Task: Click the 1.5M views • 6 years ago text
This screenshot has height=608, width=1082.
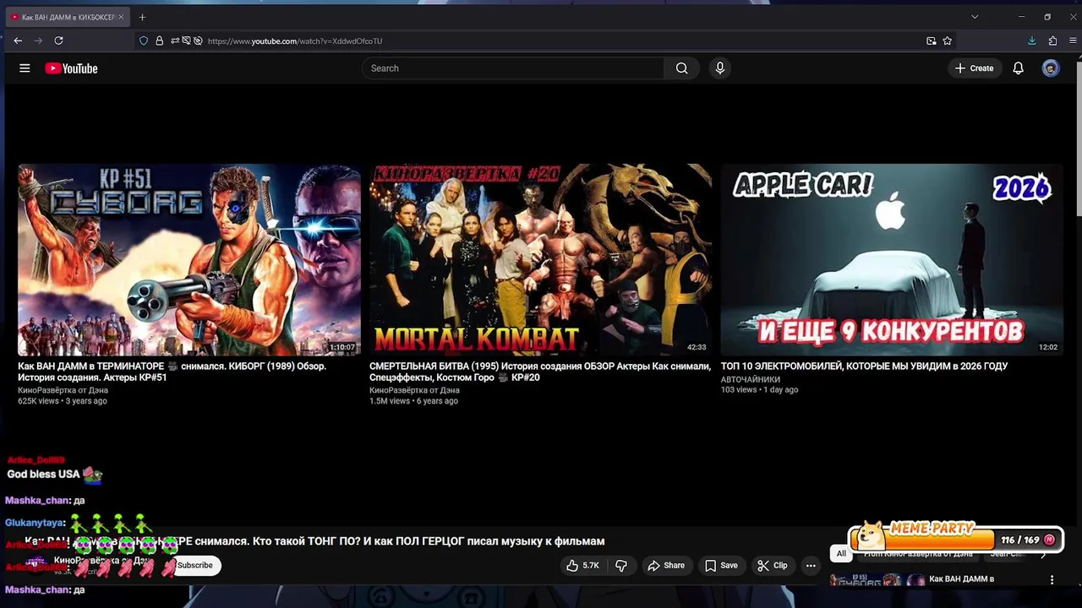Action: point(413,401)
